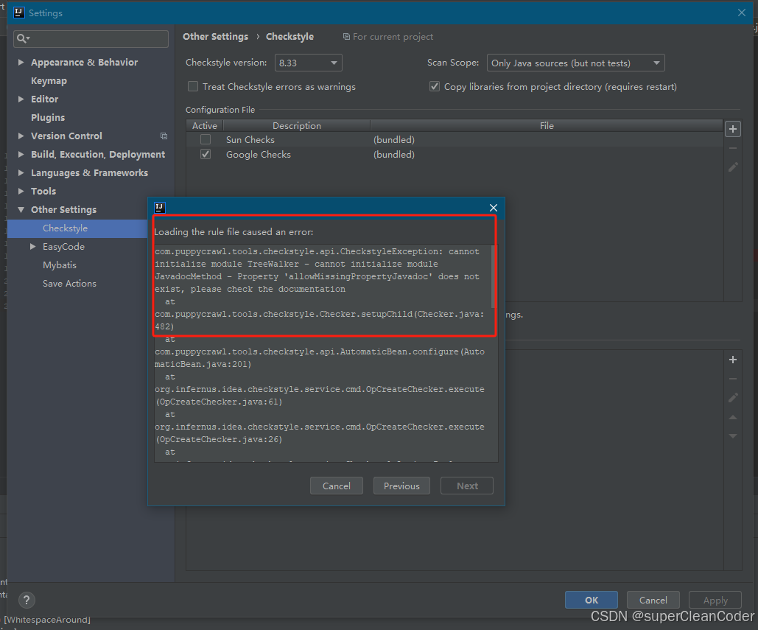This screenshot has height=630, width=758.
Task: Open the help question mark button
Action: [x=27, y=600]
